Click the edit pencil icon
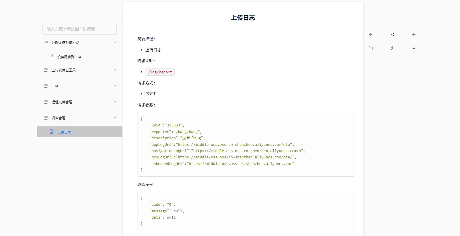Screen dimensions: 460x236 (x=392, y=48)
